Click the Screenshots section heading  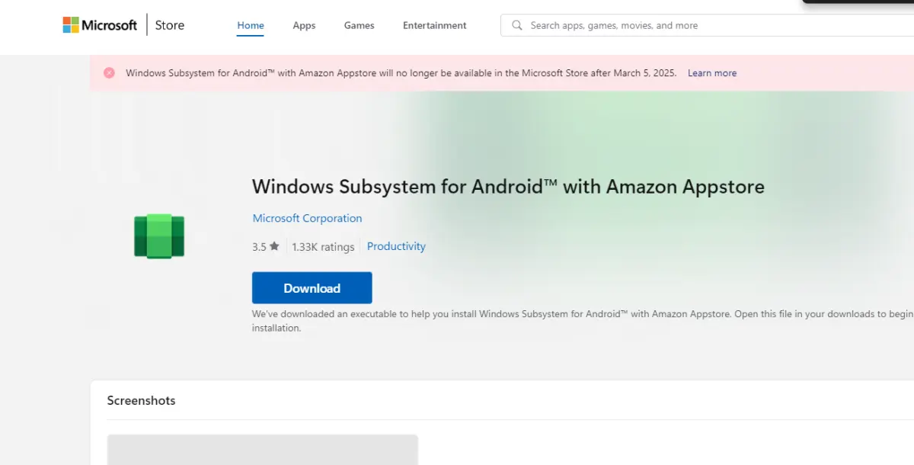141,400
